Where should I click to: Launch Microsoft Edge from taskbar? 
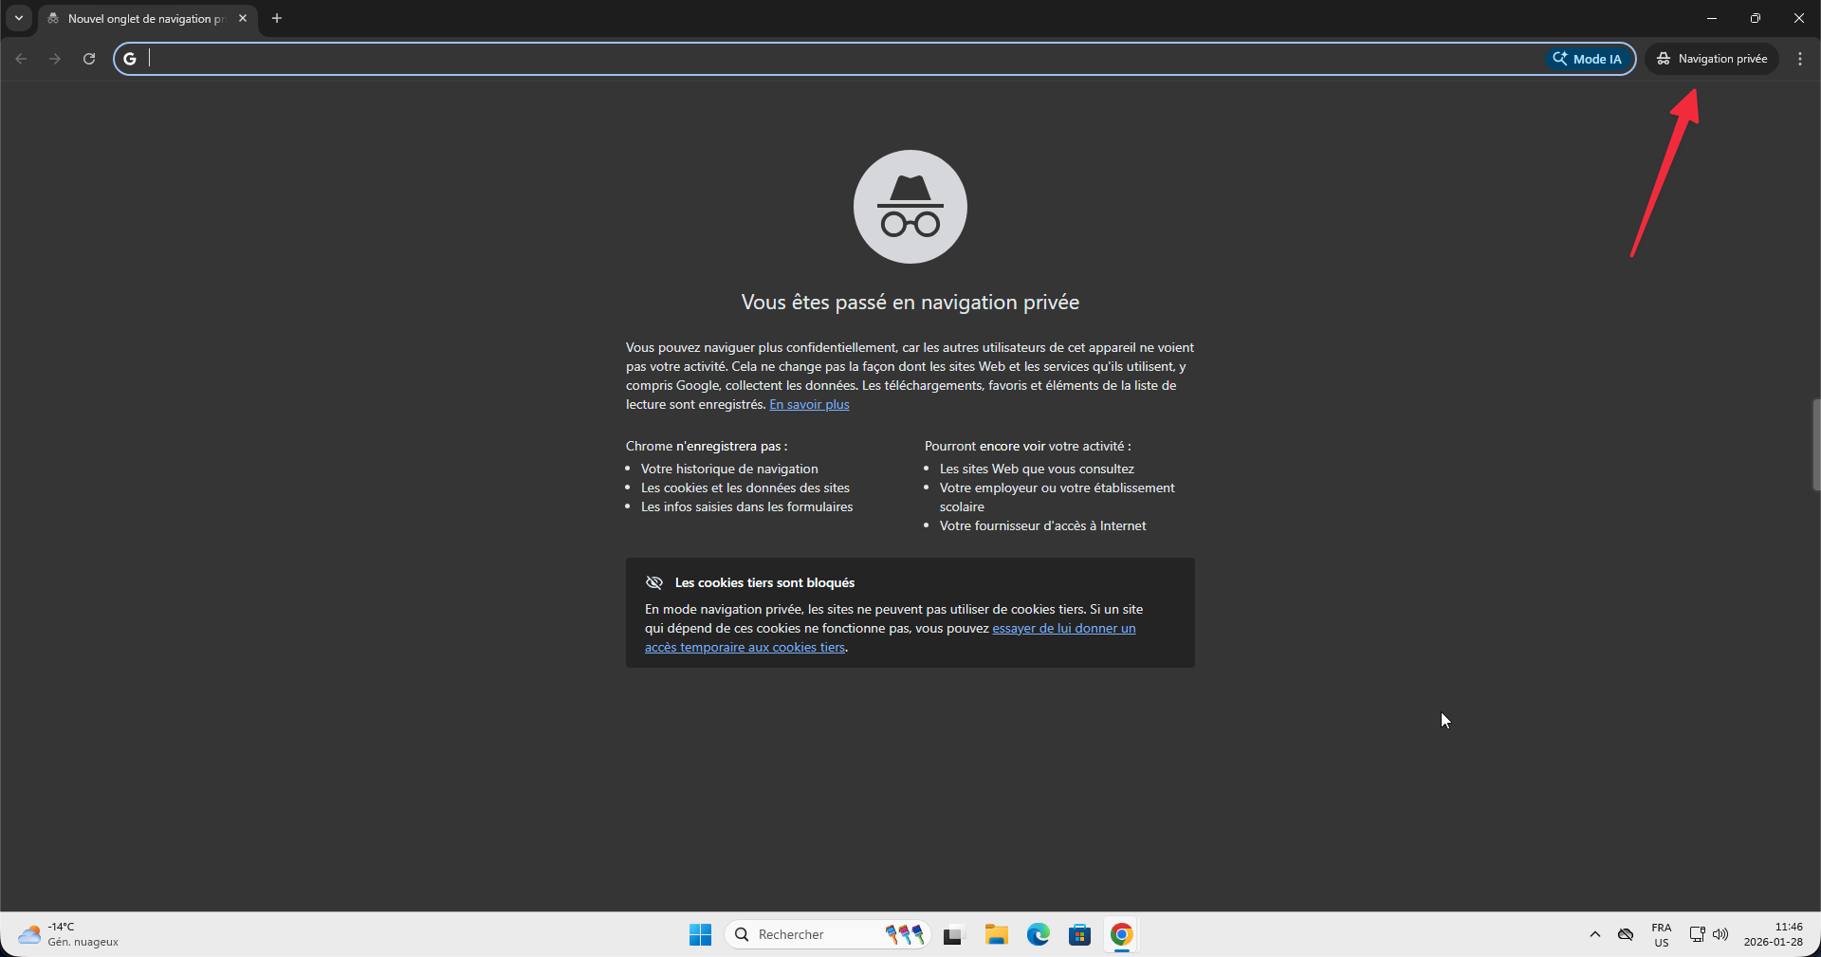(1039, 934)
